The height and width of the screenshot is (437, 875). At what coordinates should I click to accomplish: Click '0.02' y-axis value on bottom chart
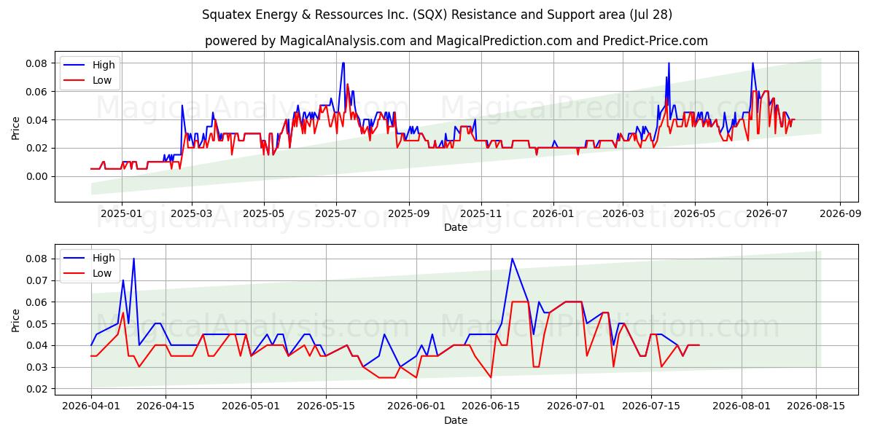pos(38,389)
